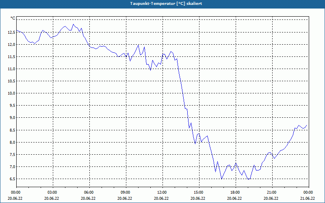The width and height of the screenshot is (325, 203).
Task: Select the 12,5 y-axis label
Action: point(12,32)
